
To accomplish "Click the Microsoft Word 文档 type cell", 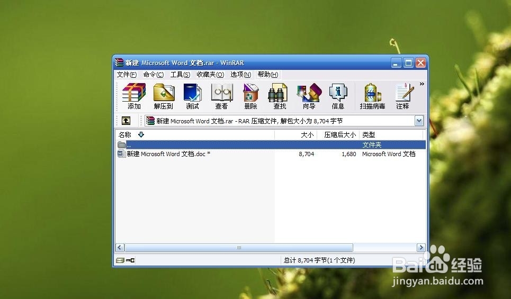I will click(389, 154).
